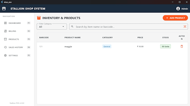This screenshot has height=106, width=190.
Task: Click the F1 shortcut badge
Action: (x=29, y=23)
